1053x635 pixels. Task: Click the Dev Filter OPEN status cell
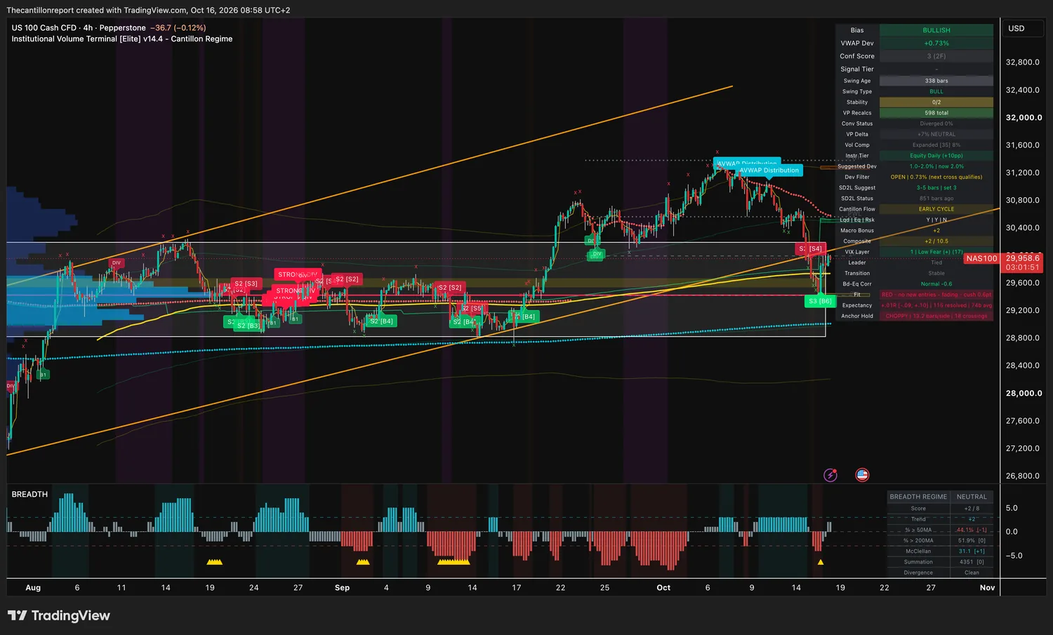[936, 177]
